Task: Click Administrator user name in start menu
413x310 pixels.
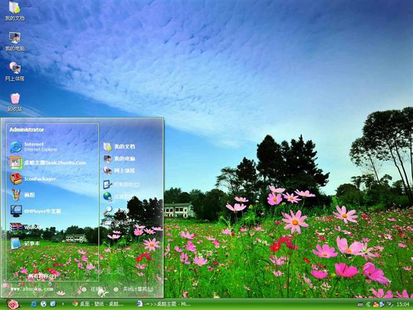Action: pos(26,130)
